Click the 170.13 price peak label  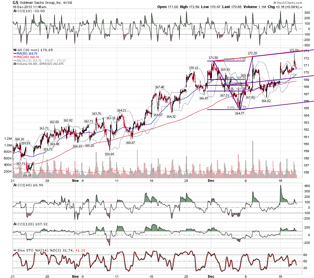coord(194,68)
